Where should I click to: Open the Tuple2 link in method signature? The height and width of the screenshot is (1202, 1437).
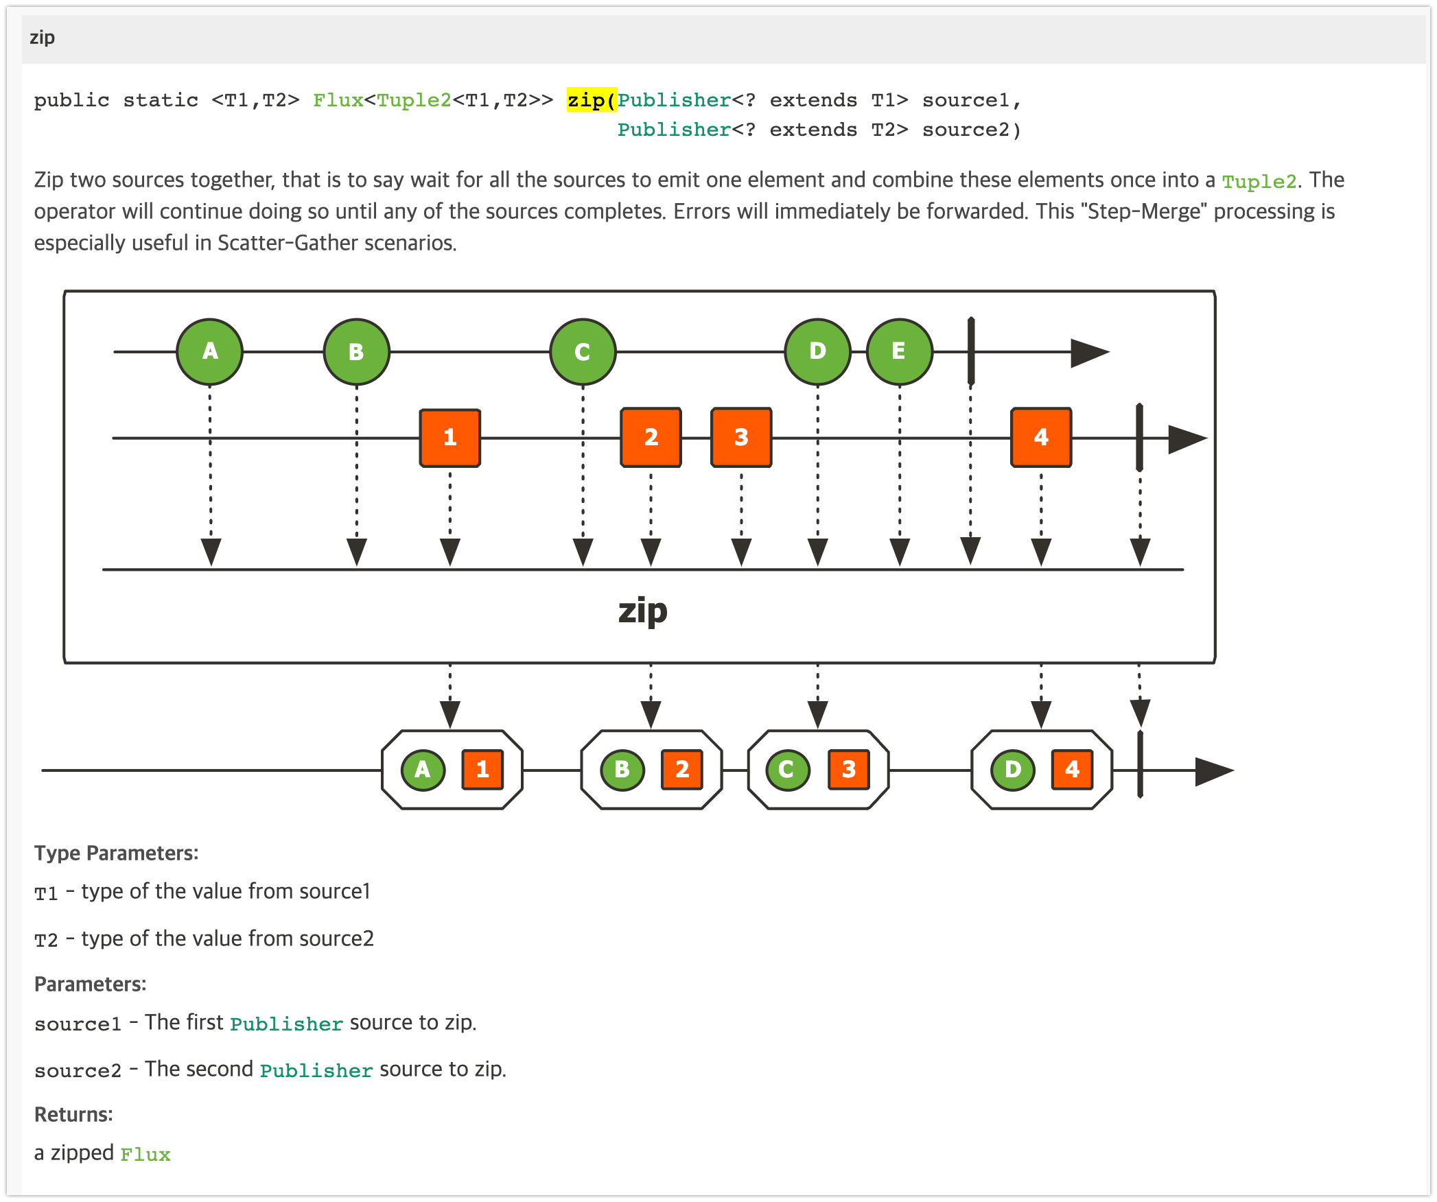tap(414, 100)
